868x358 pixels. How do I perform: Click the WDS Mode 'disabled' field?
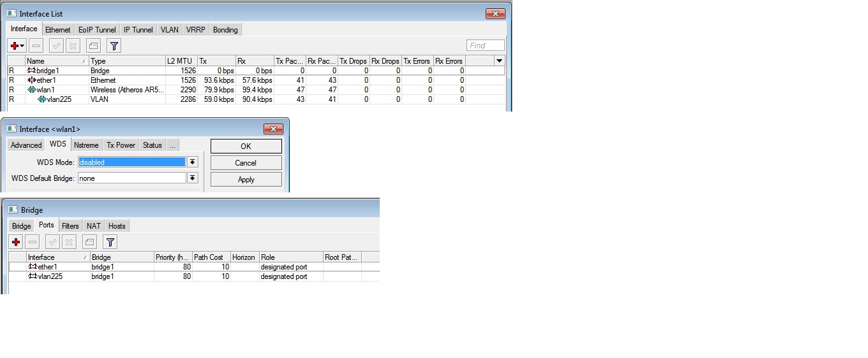(132, 162)
